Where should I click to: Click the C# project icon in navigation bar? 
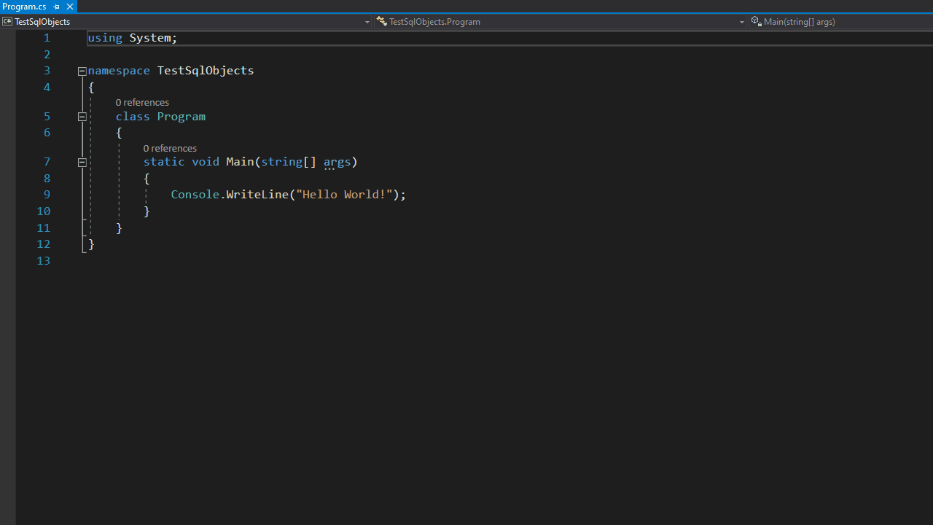coord(7,22)
